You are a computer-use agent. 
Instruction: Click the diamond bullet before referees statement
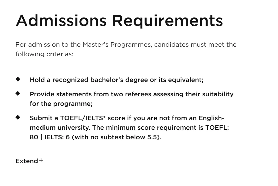coord(18,93)
